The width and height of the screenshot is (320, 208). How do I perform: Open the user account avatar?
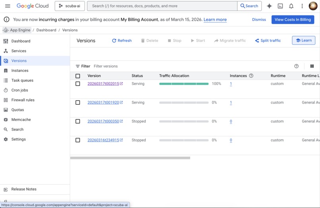click(313, 6)
